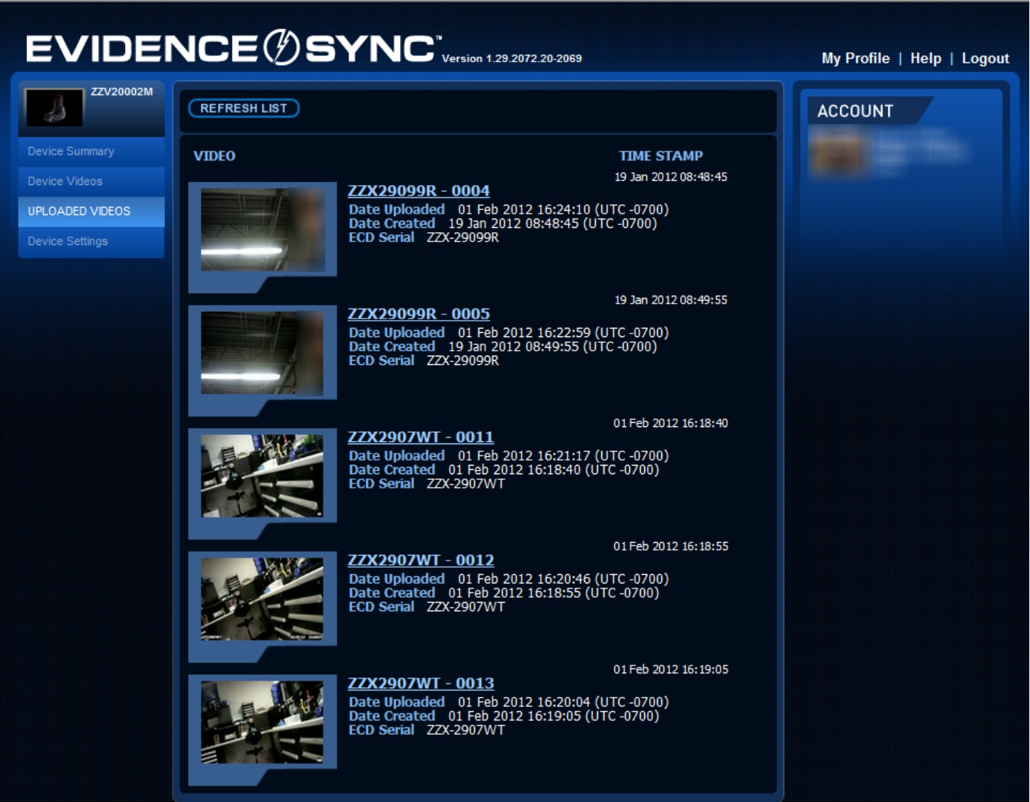
Task: Open the My Profile page
Action: (855, 59)
